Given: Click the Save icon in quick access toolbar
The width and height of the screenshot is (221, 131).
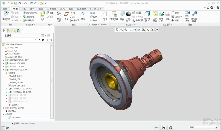Looking at the screenshot, I should (x=15, y=3).
